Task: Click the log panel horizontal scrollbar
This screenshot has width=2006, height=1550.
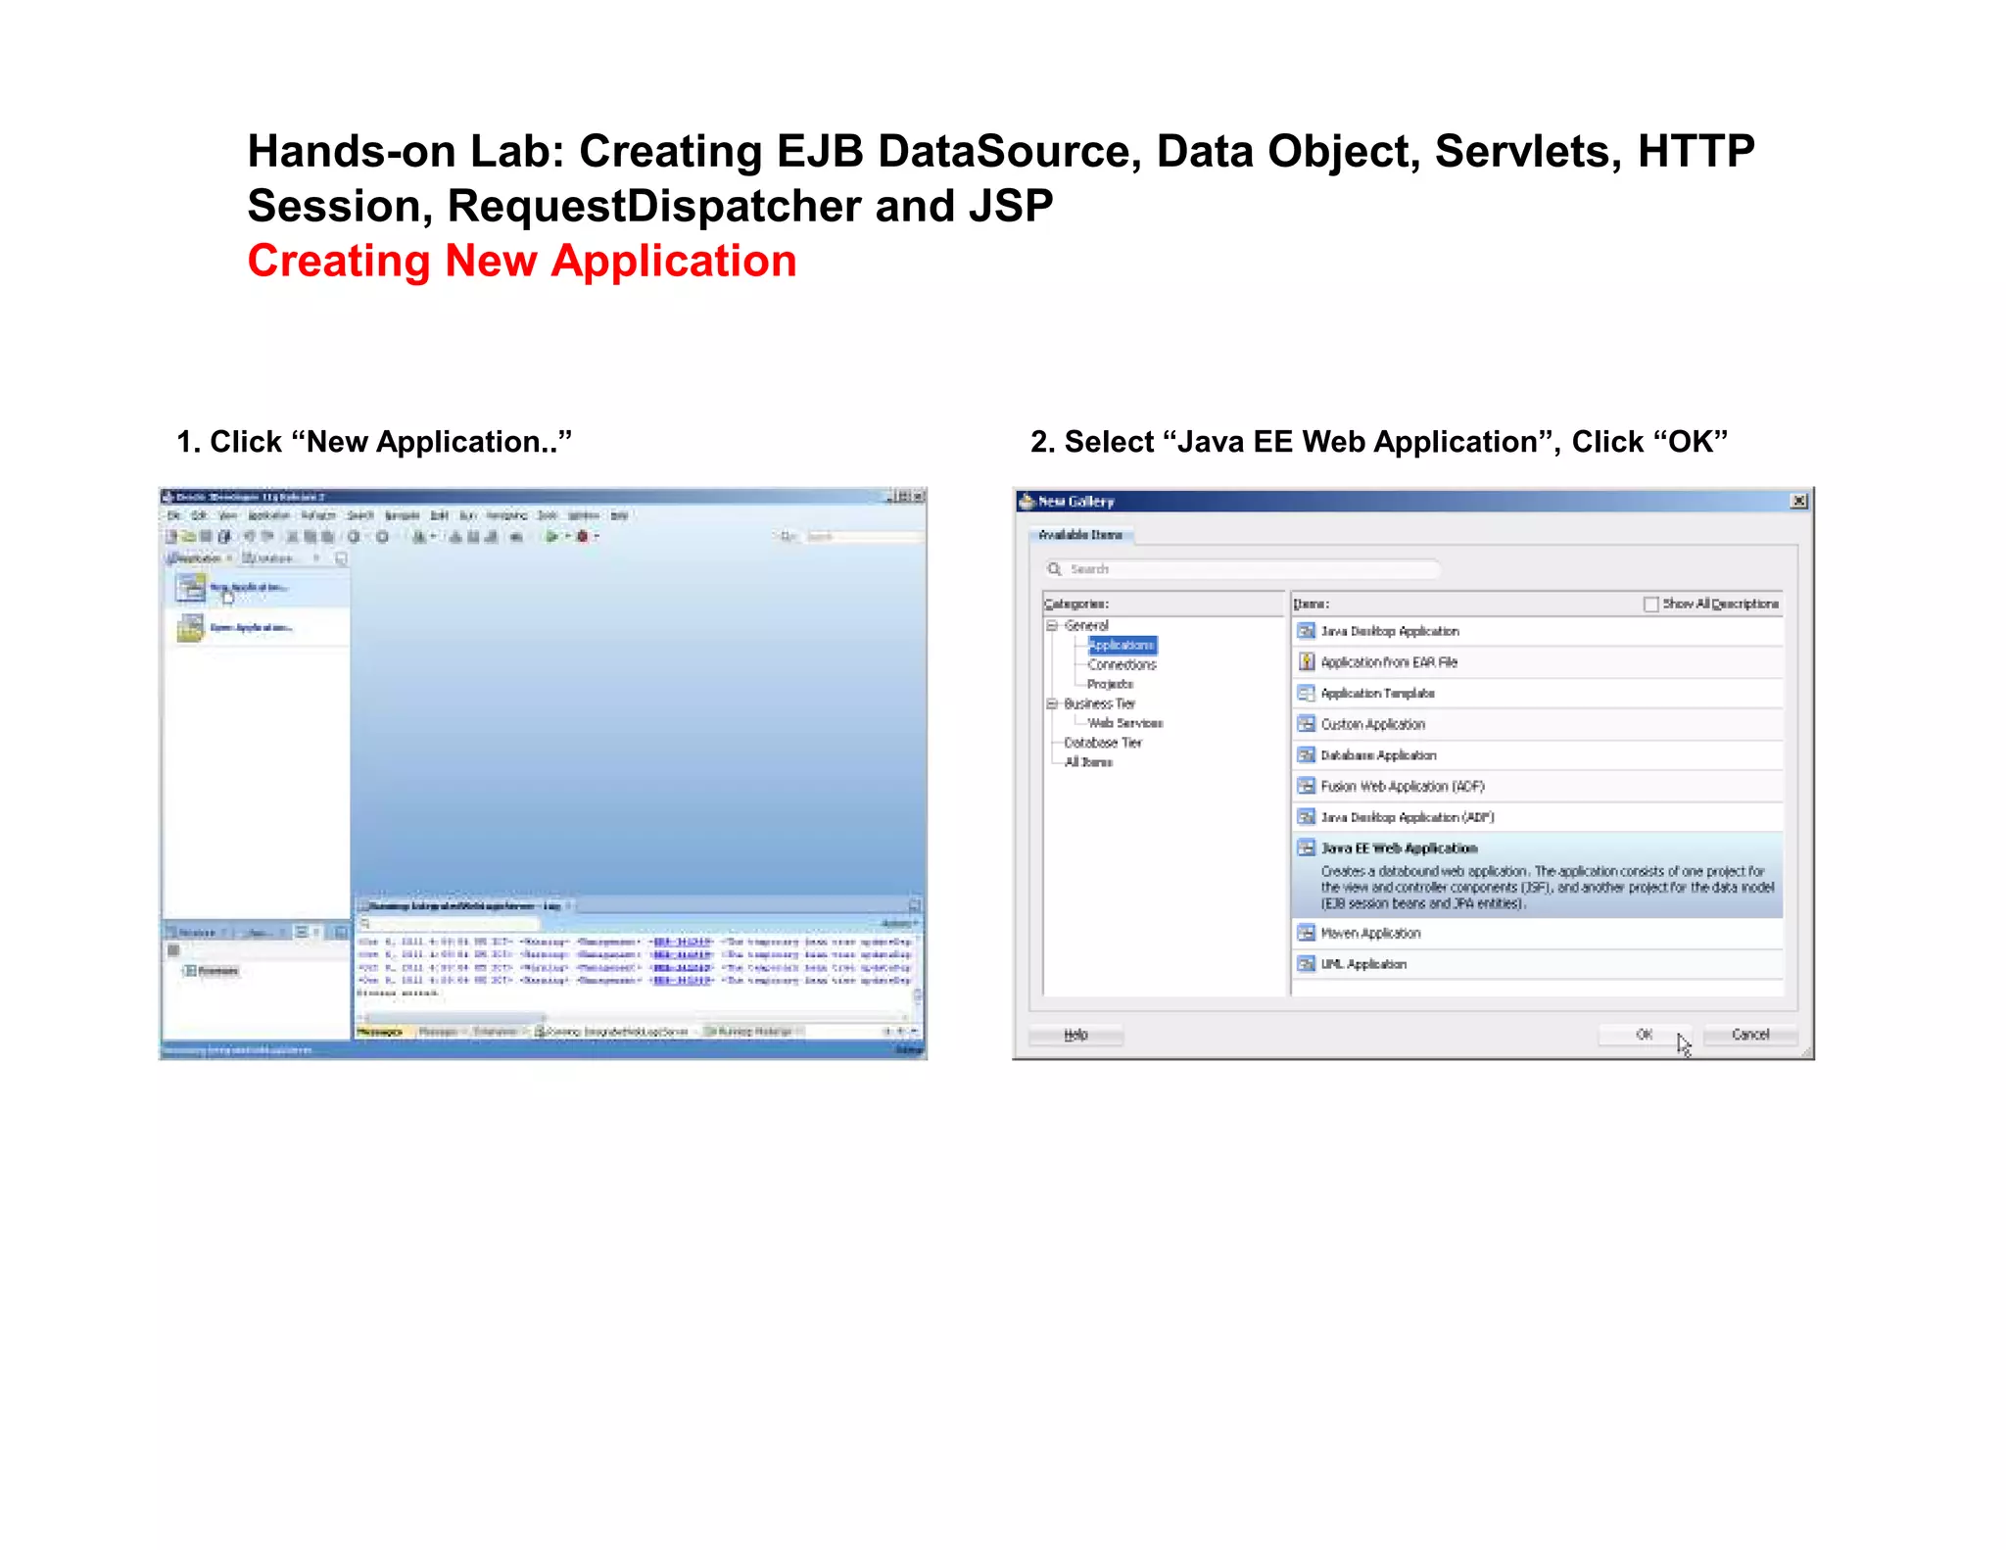Action: [635, 1017]
